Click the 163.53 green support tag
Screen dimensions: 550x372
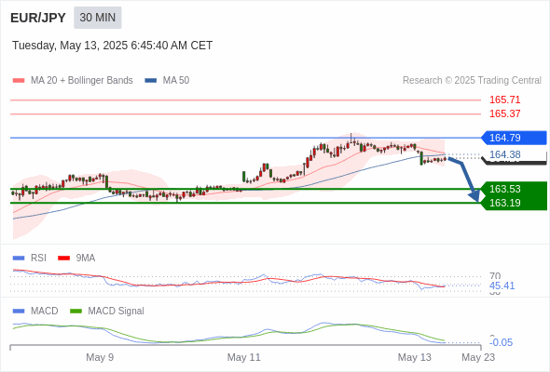pos(514,189)
